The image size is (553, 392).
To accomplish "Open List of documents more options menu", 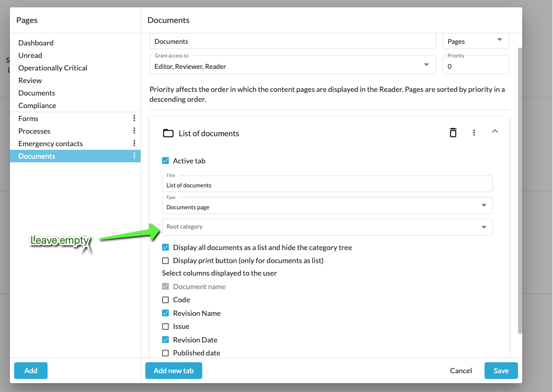I will pyautogui.click(x=474, y=133).
